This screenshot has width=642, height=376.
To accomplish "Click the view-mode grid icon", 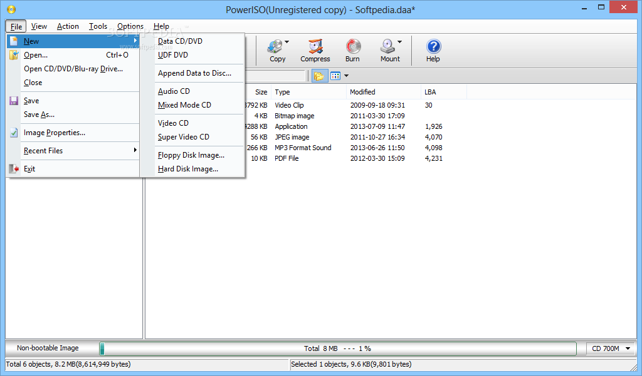I will point(335,76).
